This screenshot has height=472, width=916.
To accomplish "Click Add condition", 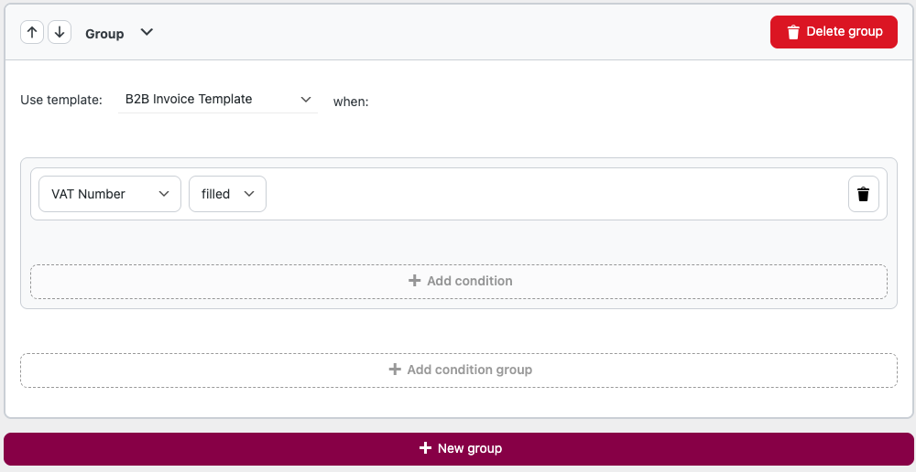I will [459, 281].
